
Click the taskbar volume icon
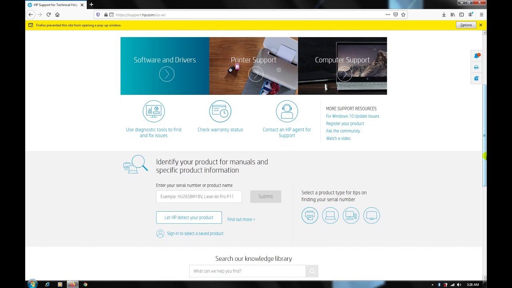pyautogui.click(x=459, y=285)
